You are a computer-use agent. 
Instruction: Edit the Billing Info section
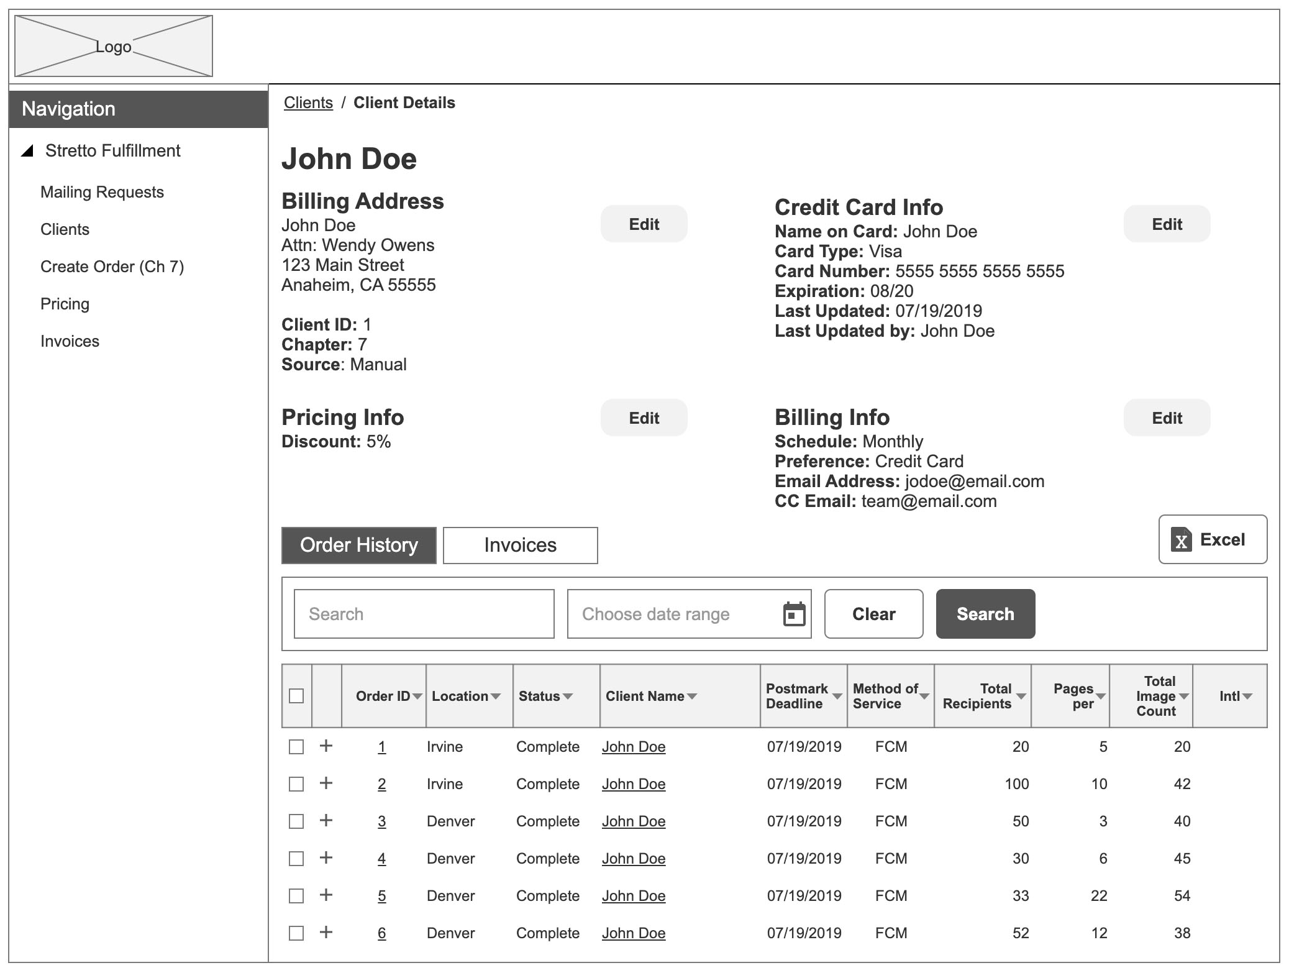point(1167,418)
